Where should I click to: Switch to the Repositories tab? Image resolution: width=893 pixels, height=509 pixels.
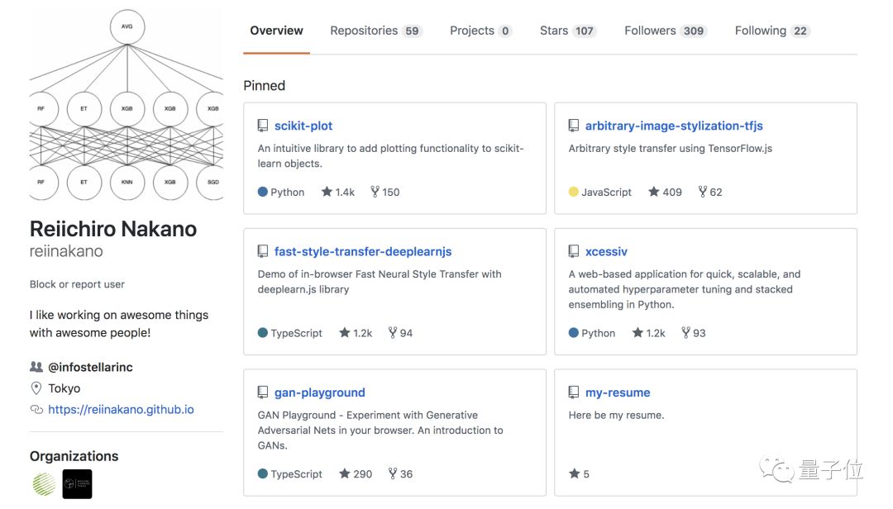(376, 31)
